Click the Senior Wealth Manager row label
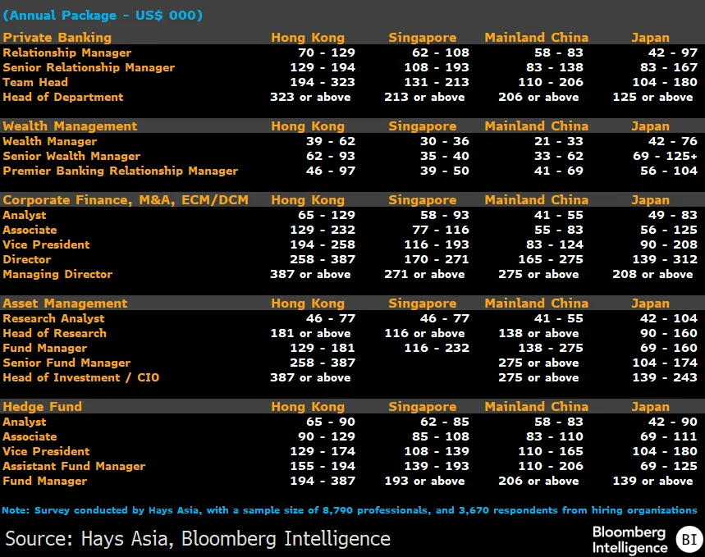The image size is (705, 557). (x=71, y=156)
